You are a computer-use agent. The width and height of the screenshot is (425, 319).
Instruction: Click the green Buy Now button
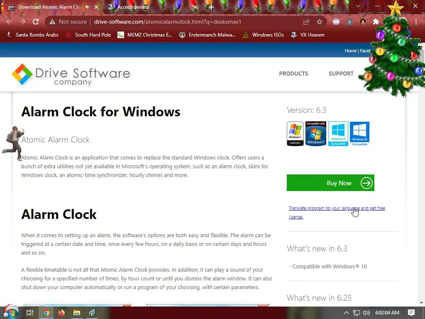330,183
